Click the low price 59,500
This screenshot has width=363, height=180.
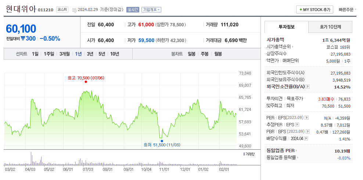[x=146, y=40]
